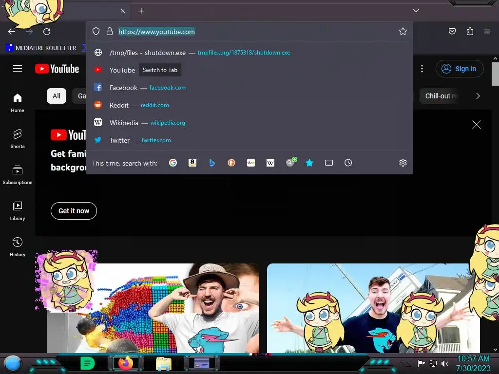Screen dimensions: 499x374
Task: Open Home in YouTube sidebar
Action: (x=18, y=103)
